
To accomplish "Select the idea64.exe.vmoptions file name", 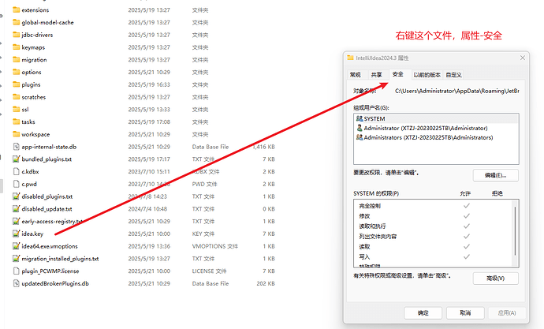I will click(50, 246).
